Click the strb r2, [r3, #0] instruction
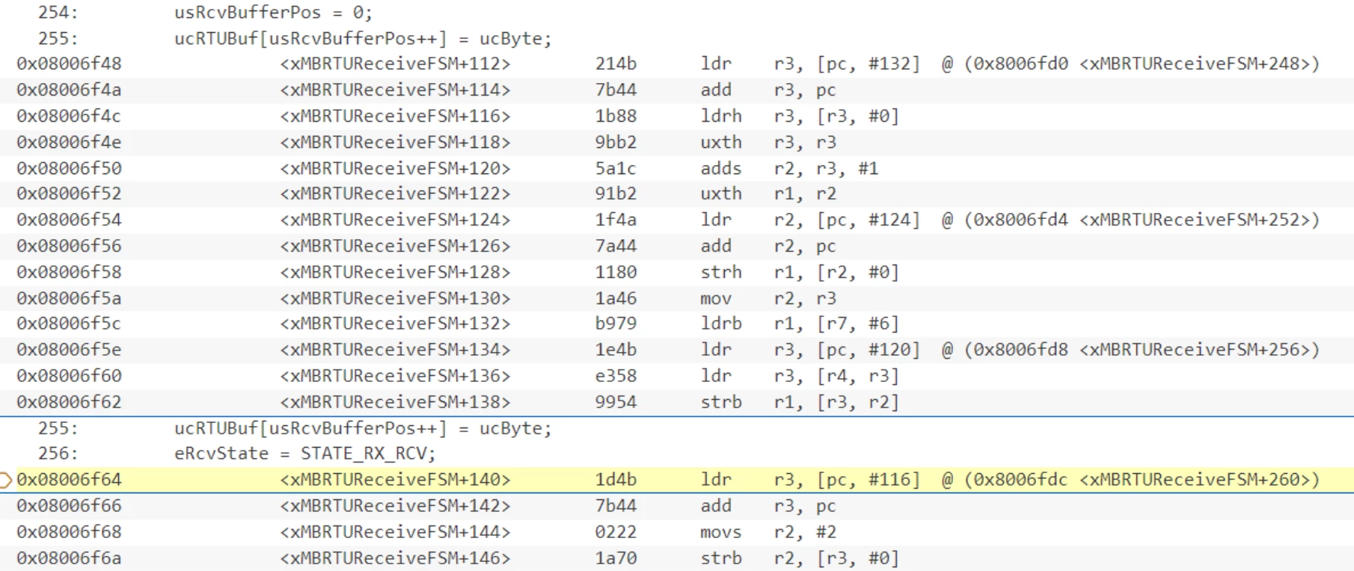 [x=800, y=559]
